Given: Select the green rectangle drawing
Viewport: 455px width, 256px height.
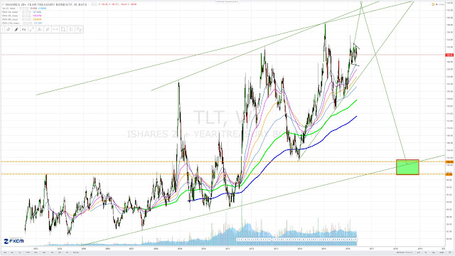Looking at the screenshot, I should coord(407,167).
